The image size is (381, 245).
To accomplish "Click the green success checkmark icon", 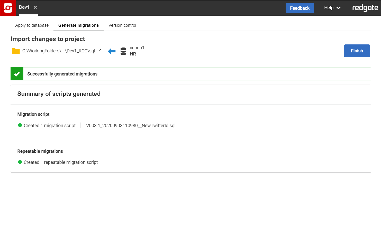I will [x=17, y=74].
